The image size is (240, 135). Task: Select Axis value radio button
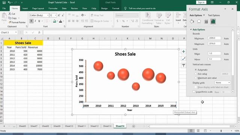coord(196,74)
